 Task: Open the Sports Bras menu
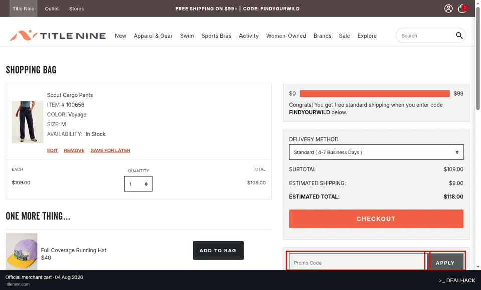point(216,36)
